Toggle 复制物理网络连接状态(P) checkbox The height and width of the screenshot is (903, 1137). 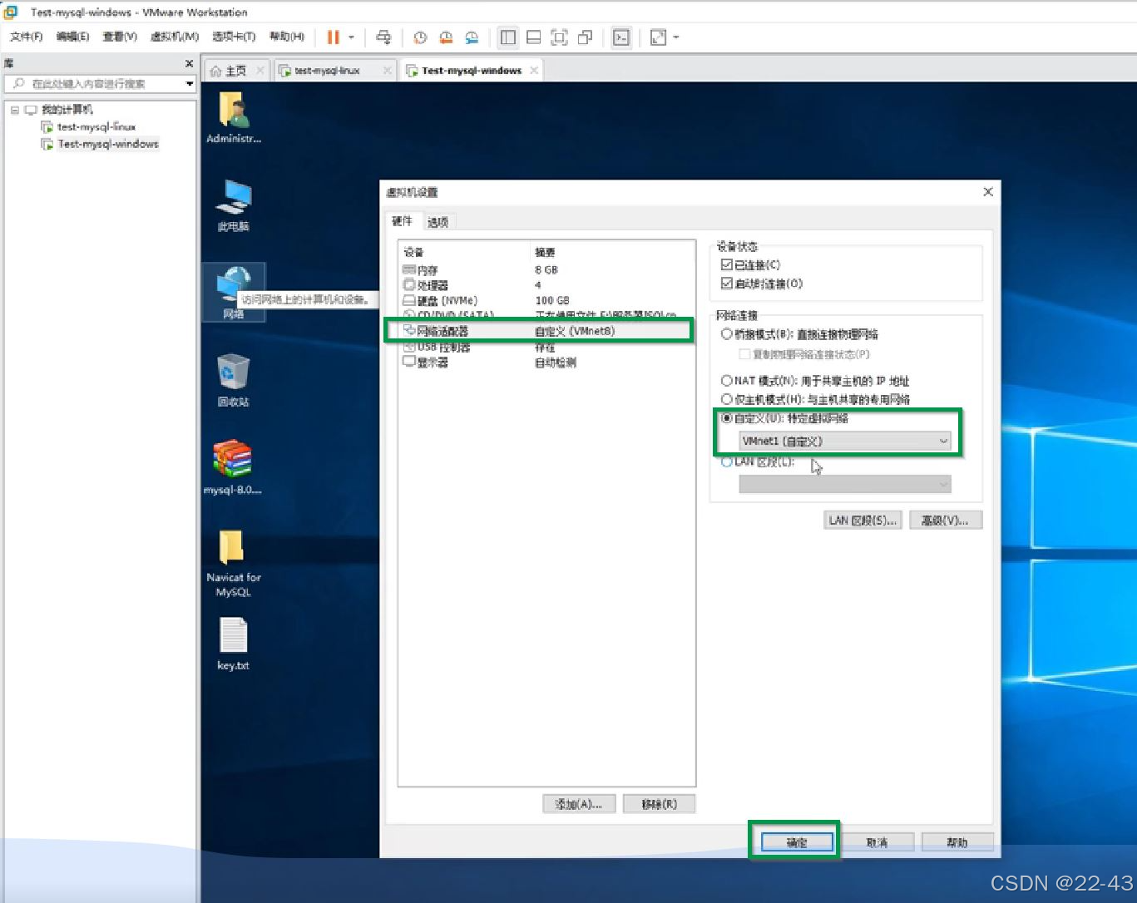(744, 354)
